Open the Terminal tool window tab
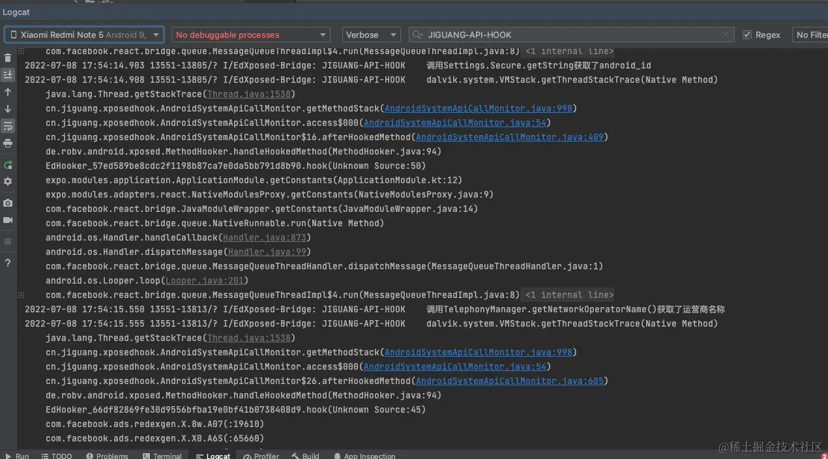This screenshot has height=459, width=828. tap(162, 456)
